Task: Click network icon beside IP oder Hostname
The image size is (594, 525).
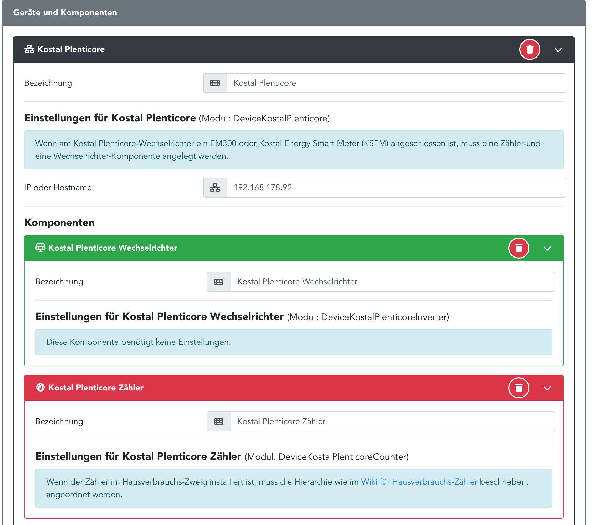Action: click(215, 188)
